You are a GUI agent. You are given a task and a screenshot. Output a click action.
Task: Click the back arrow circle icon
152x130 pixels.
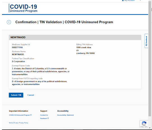[9, 22]
